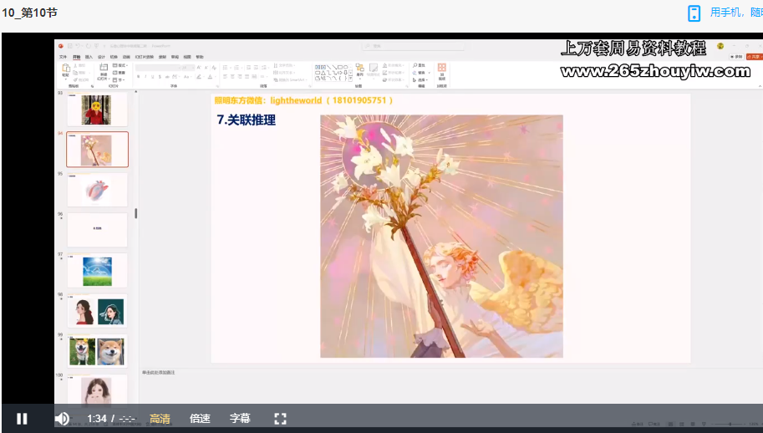Switch to the 动画 Animations tab
Screen dimensions: 763x433
(x=126, y=57)
